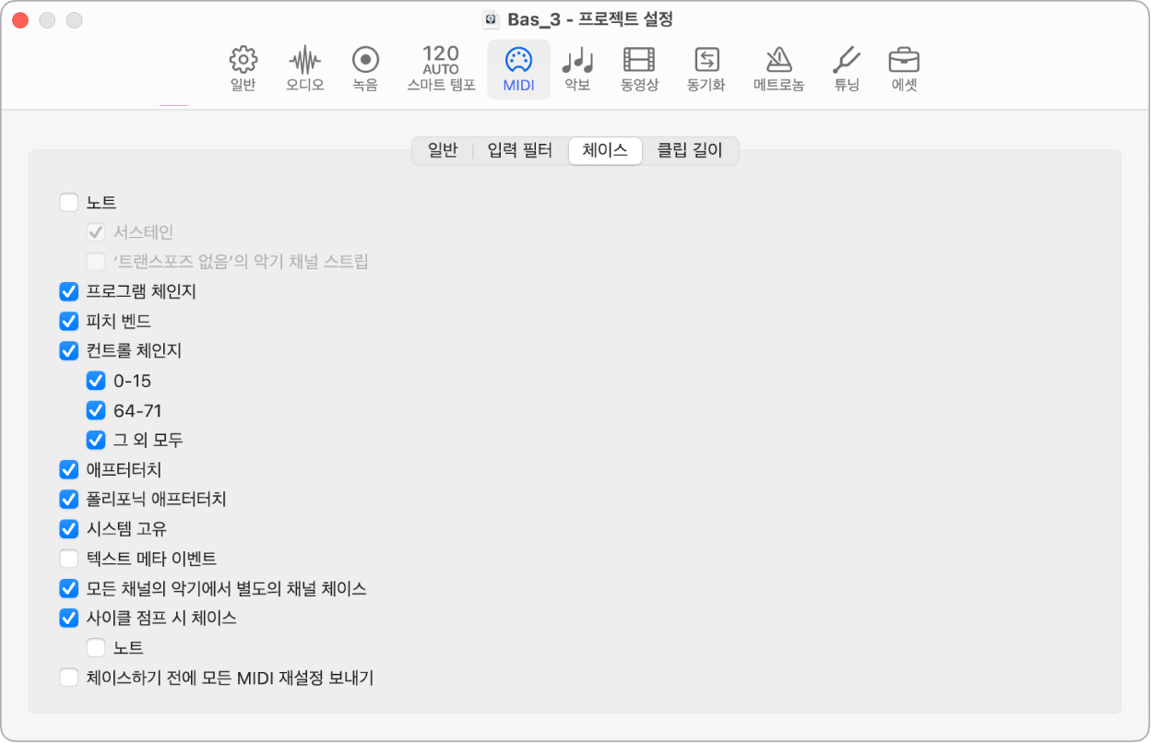Open the 스마트 템포 settings pane

coord(441,69)
